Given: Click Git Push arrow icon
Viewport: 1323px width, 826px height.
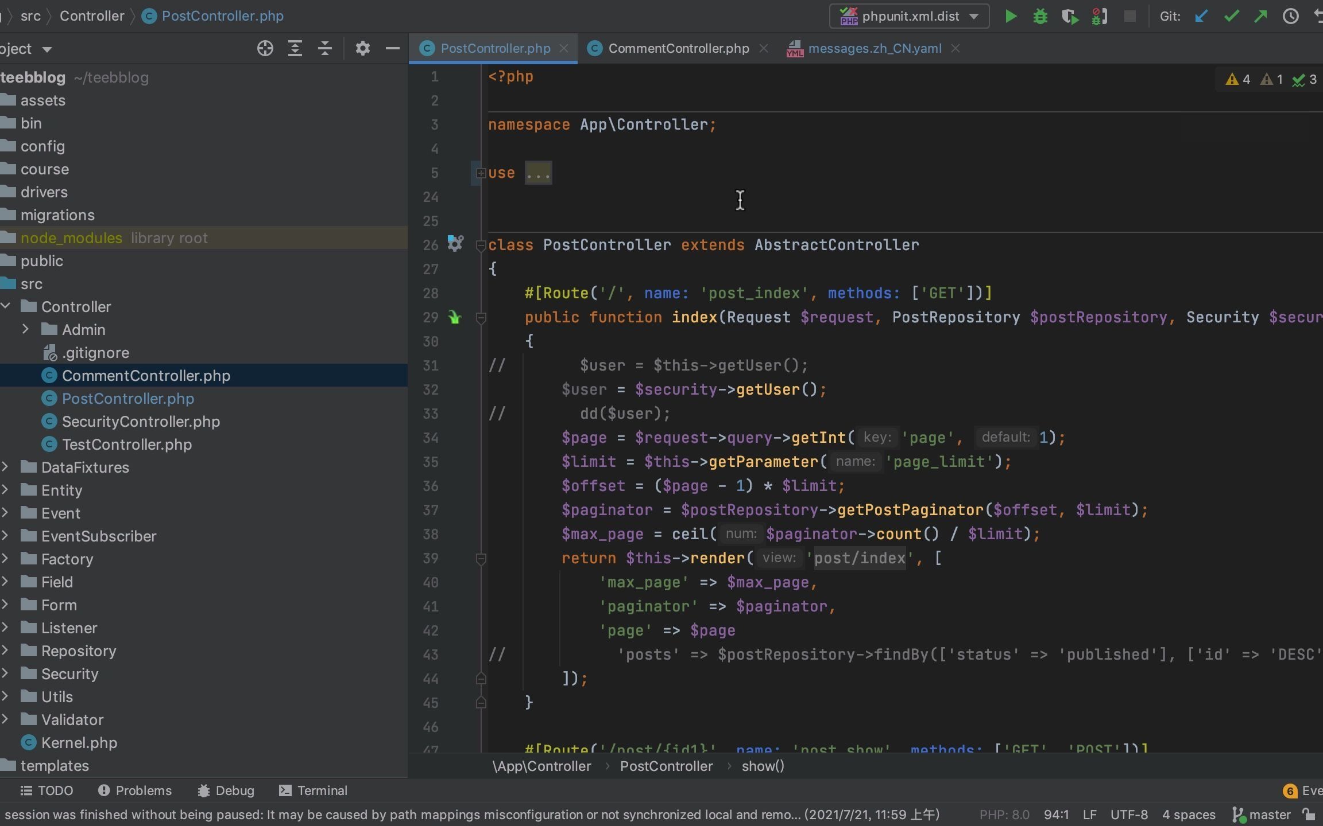Looking at the screenshot, I should click(x=1260, y=16).
